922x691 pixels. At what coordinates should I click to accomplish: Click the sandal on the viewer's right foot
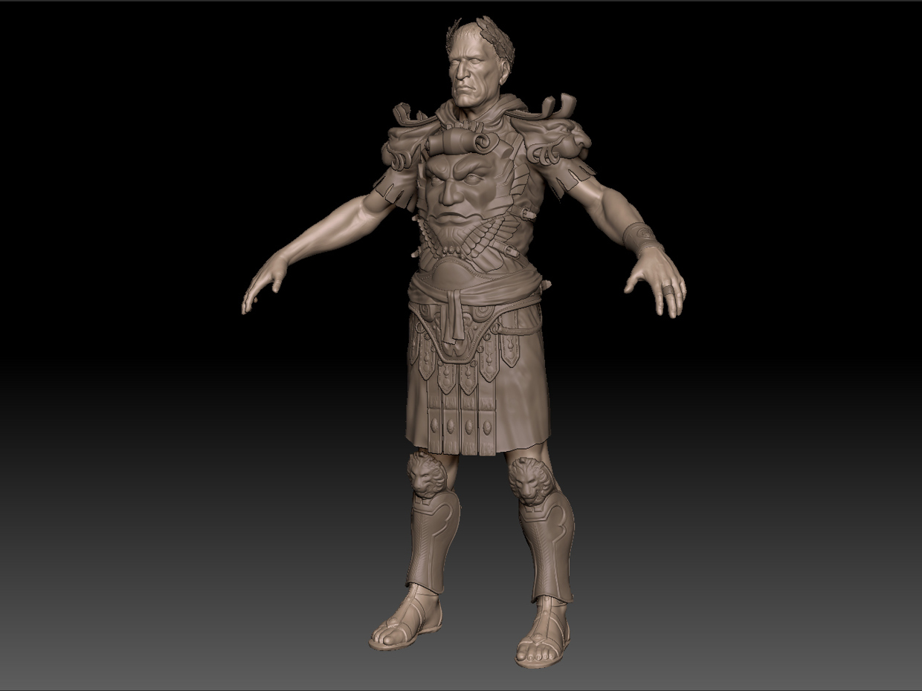(543, 635)
